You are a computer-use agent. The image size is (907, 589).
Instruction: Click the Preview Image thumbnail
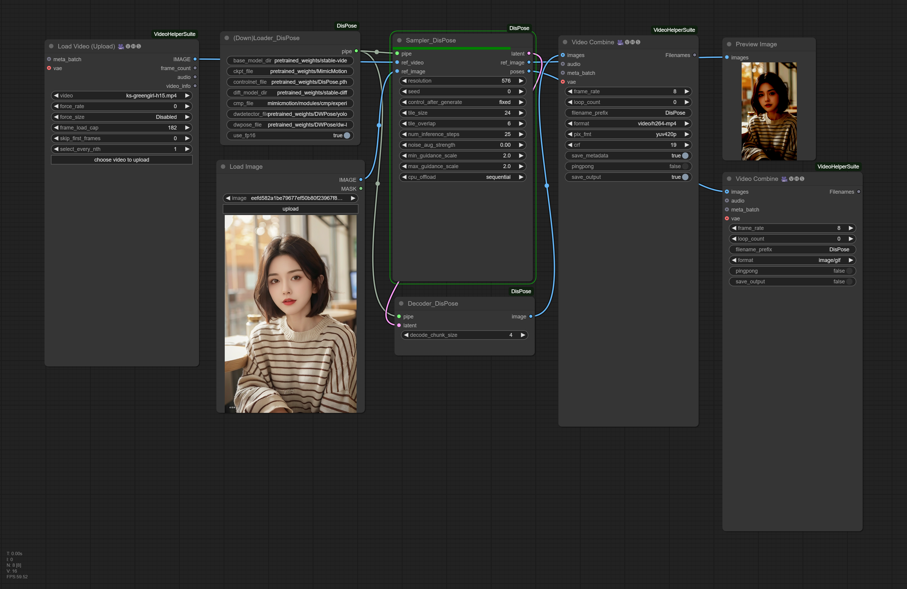[x=769, y=111]
